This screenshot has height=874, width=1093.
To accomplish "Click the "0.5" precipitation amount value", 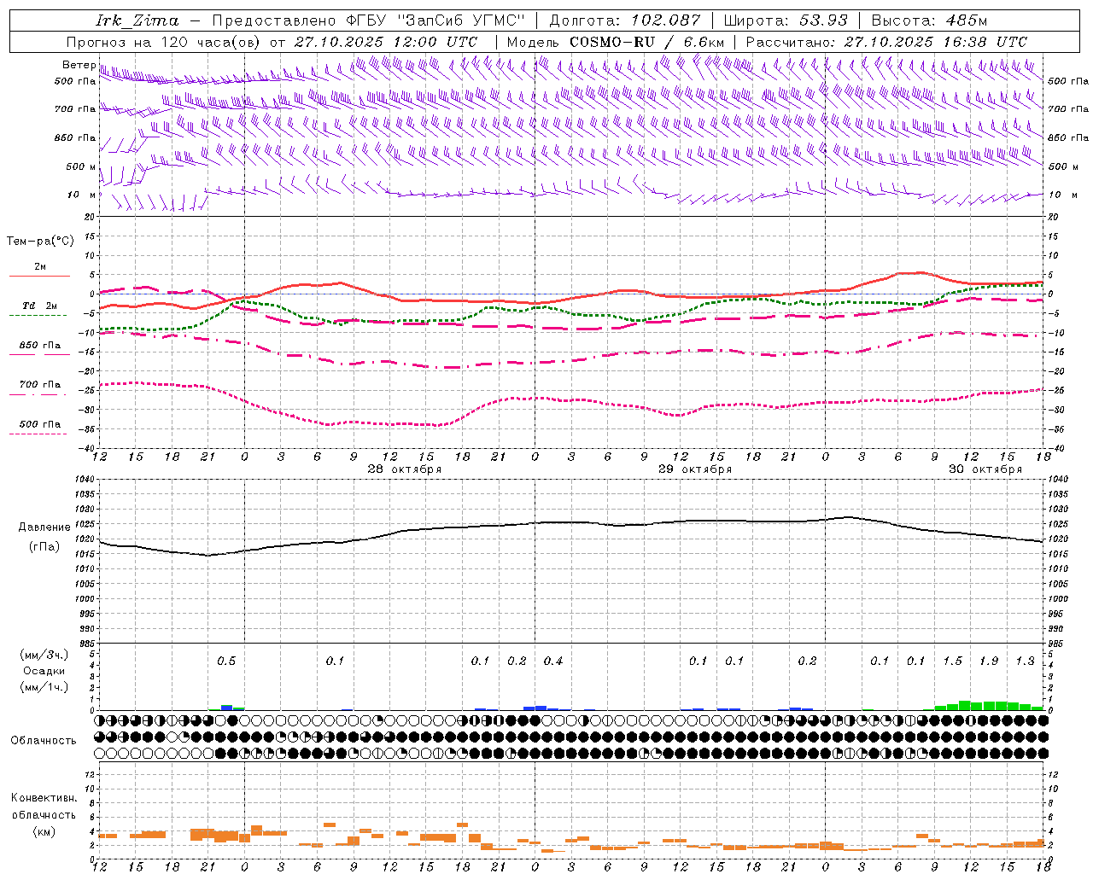I will pos(226,661).
